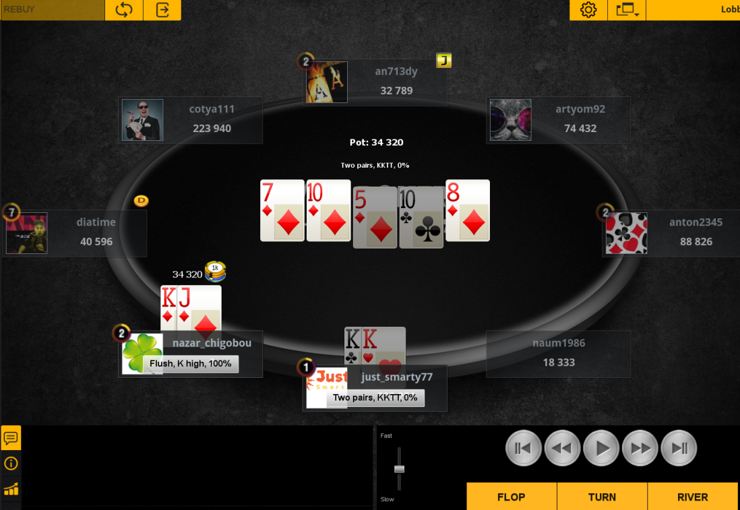Open the statistics bar chart icon
The image size is (740, 510).
click(x=11, y=489)
